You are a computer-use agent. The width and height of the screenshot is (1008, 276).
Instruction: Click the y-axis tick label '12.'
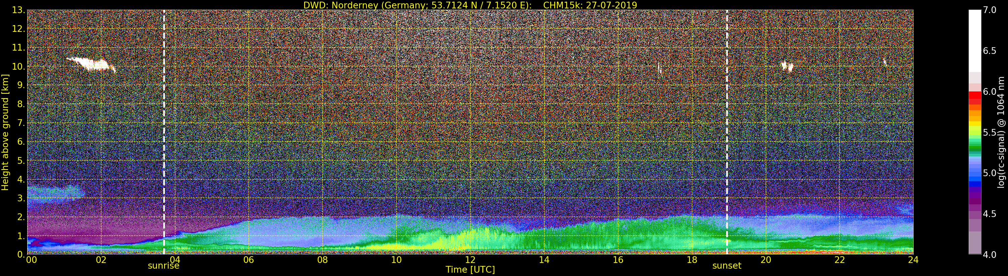pyautogui.click(x=19, y=29)
